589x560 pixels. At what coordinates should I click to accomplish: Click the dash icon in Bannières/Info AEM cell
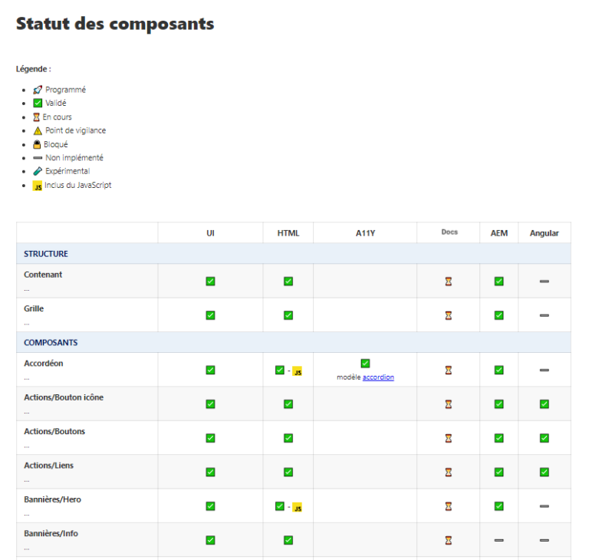coord(499,540)
